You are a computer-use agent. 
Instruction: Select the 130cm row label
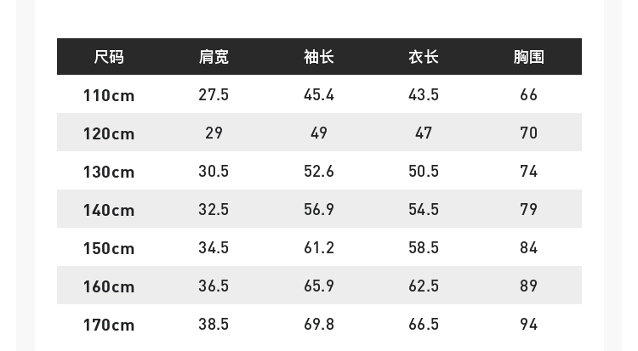(109, 172)
